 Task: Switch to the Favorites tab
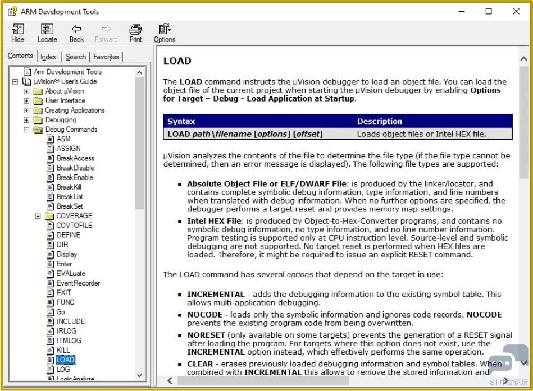point(106,57)
